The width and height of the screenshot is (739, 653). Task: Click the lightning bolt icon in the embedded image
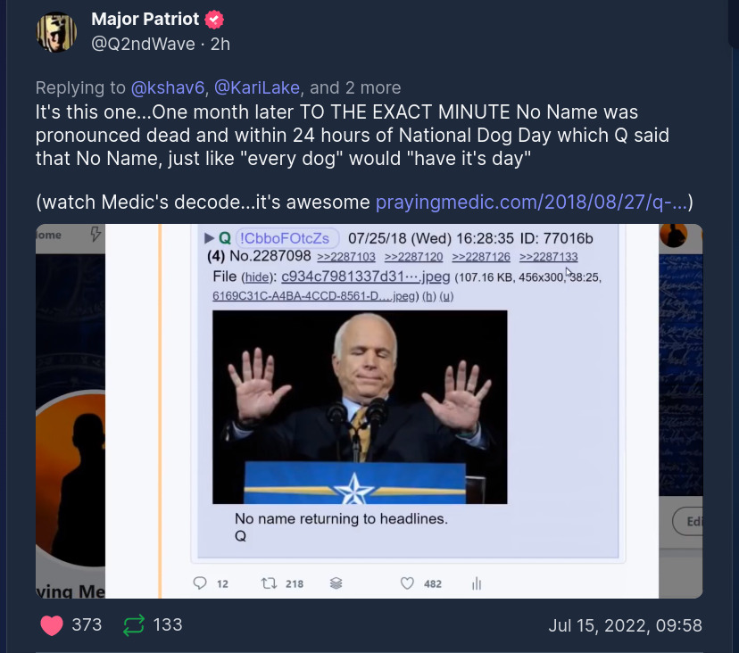[96, 236]
